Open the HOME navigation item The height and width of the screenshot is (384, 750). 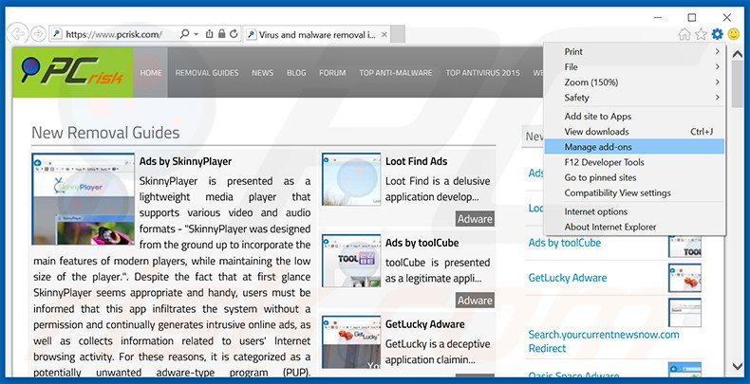tap(151, 73)
